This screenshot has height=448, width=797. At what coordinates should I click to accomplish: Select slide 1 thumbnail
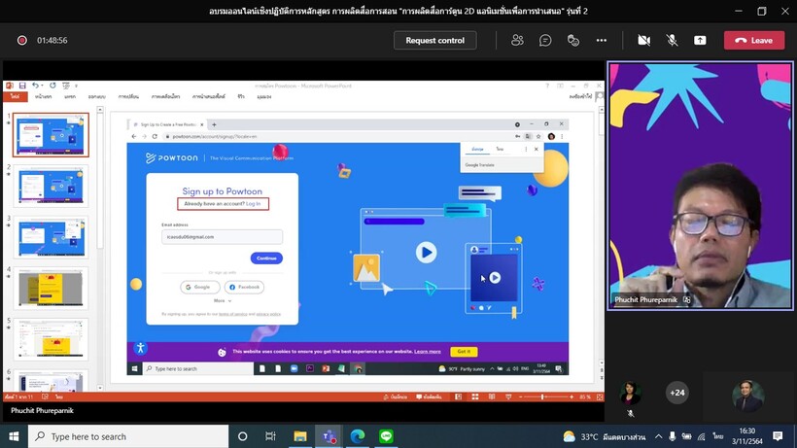[51, 135]
